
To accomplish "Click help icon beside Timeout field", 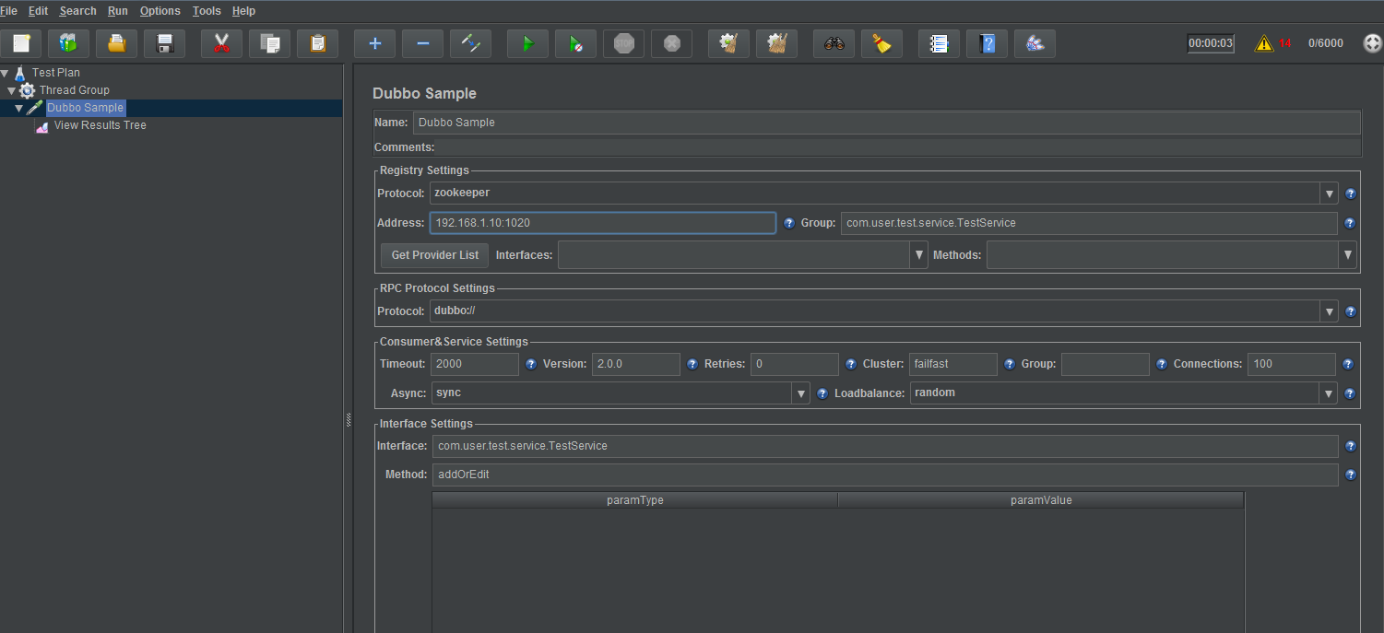I will click(x=530, y=364).
